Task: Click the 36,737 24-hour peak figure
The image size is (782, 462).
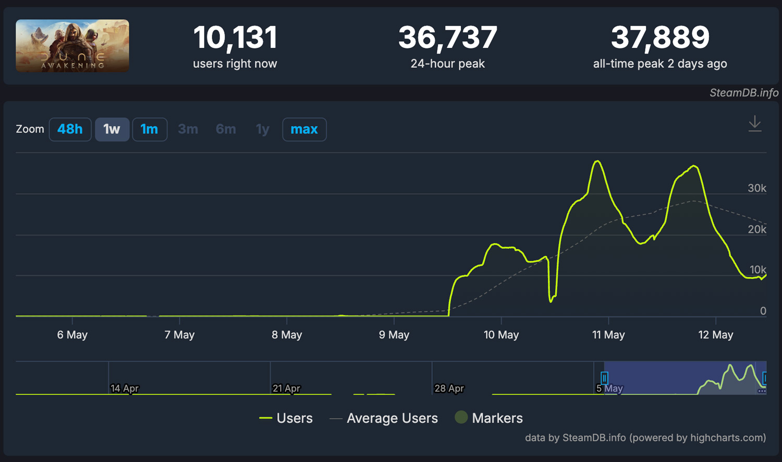Action: pyautogui.click(x=448, y=38)
